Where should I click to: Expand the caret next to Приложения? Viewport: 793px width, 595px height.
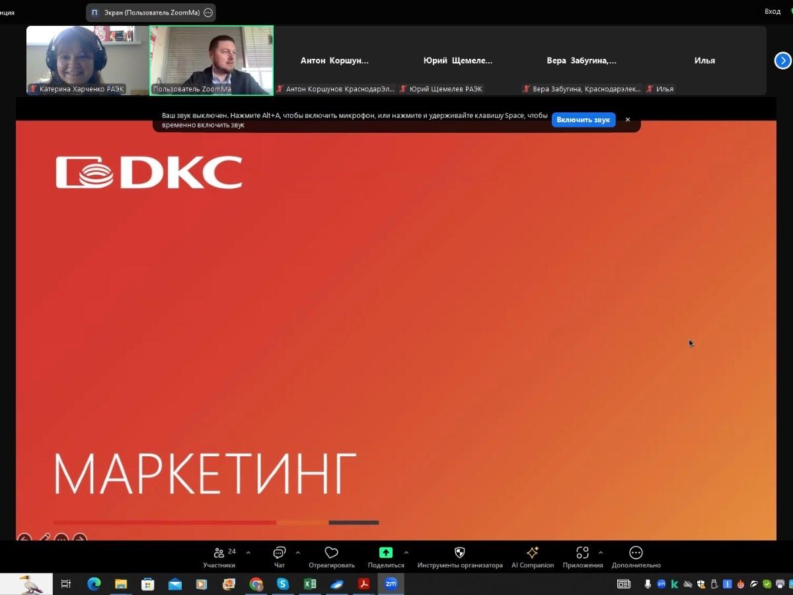pos(601,553)
